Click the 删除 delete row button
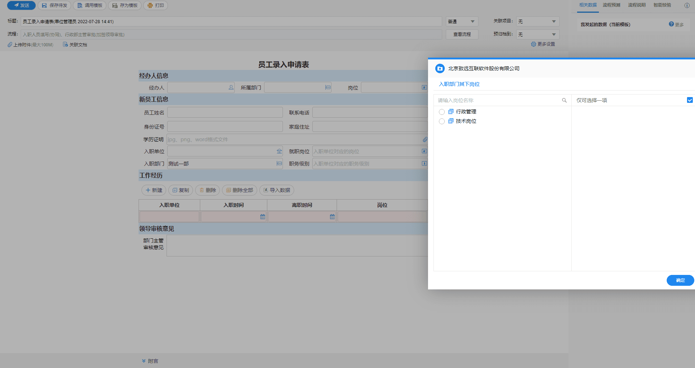The image size is (695, 368). coord(207,190)
